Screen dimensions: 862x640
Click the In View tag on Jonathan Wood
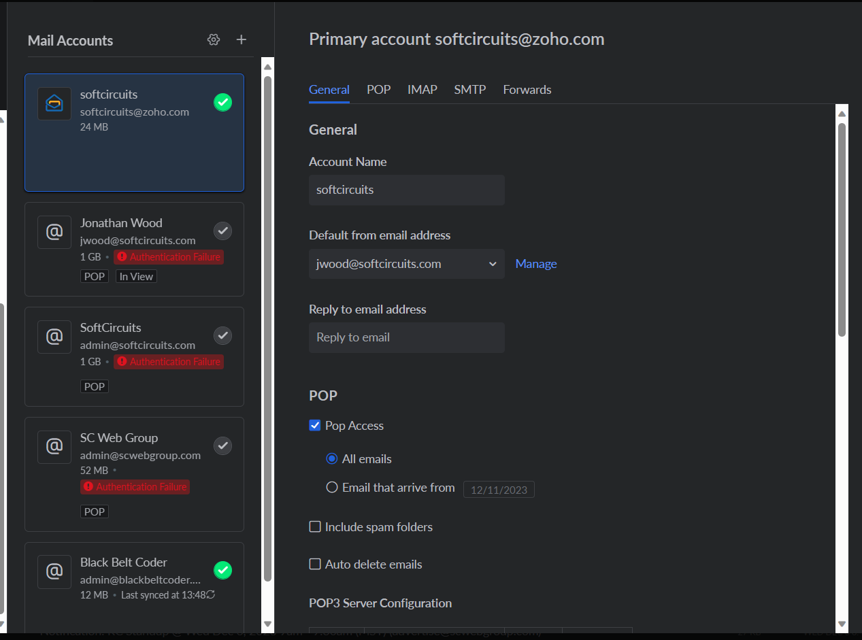[x=136, y=276]
